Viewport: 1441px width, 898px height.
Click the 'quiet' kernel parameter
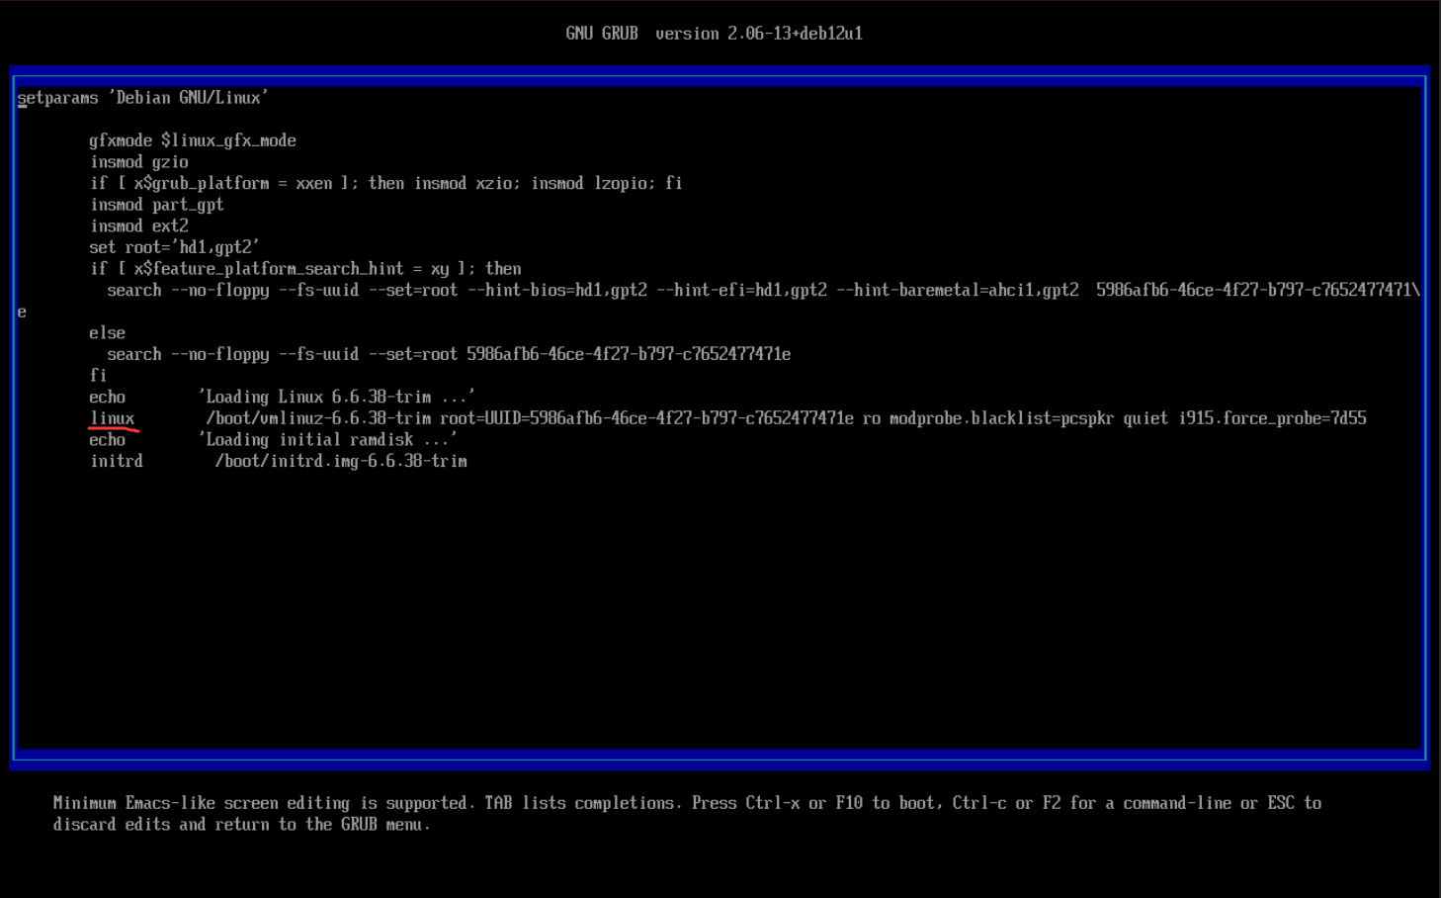[1145, 419]
